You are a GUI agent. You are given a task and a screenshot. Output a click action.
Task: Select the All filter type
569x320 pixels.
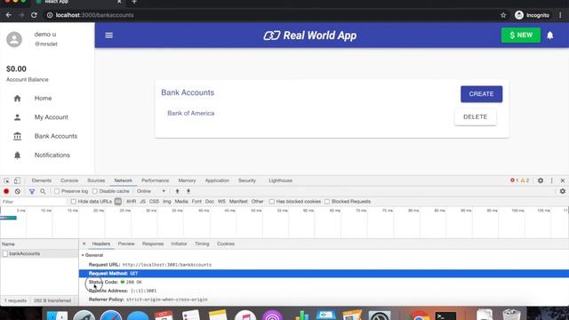coord(118,202)
